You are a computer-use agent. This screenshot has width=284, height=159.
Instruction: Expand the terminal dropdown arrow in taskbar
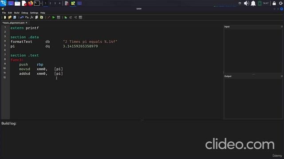coord(41,3)
